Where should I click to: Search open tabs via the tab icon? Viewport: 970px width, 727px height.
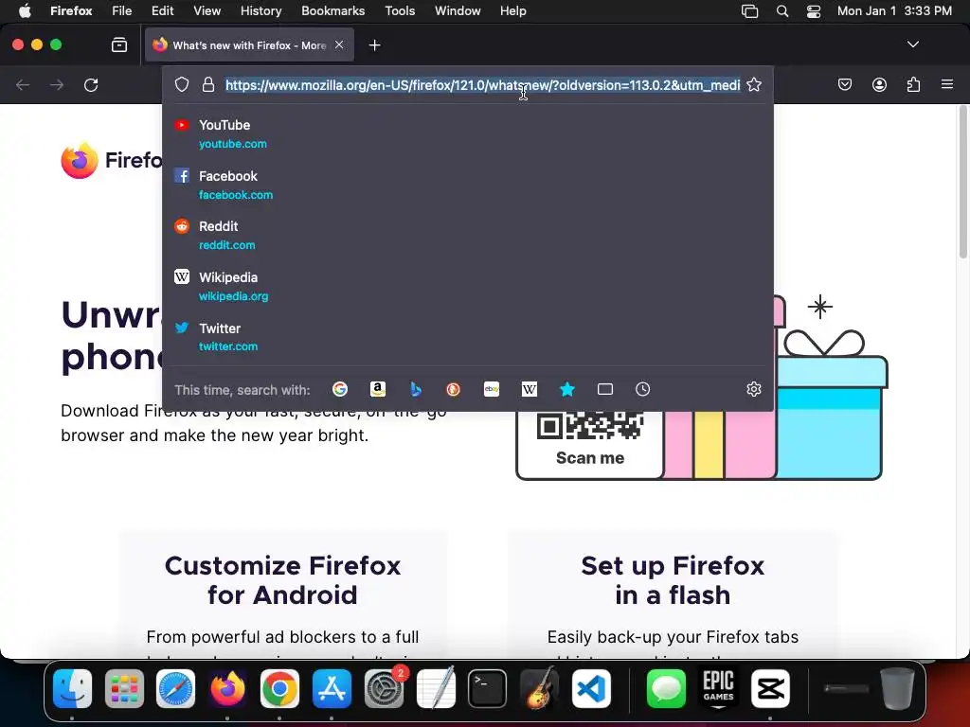pos(605,389)
